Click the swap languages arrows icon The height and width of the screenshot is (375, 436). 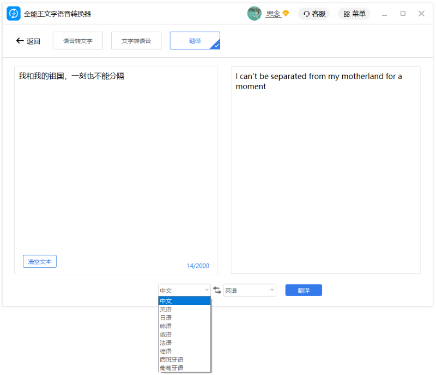pyautogui.click(x=217, y=290)
